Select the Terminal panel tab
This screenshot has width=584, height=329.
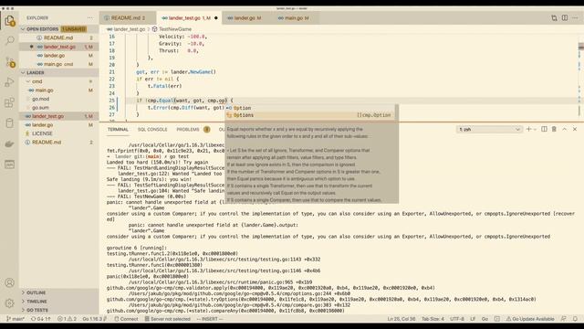(x=118, y=130)
